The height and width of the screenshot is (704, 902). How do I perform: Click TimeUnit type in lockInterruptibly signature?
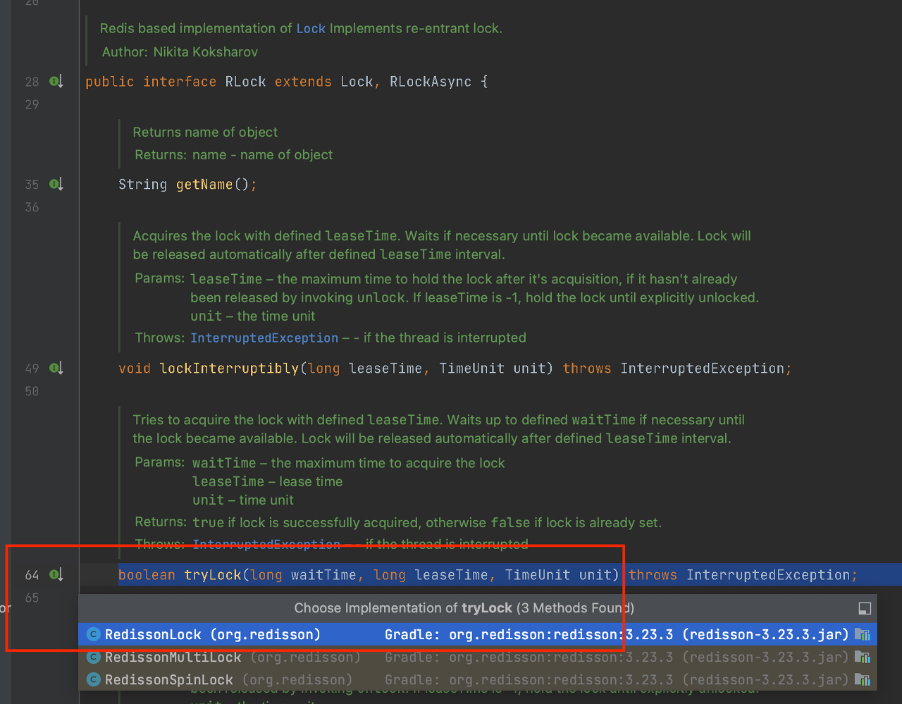471,369
